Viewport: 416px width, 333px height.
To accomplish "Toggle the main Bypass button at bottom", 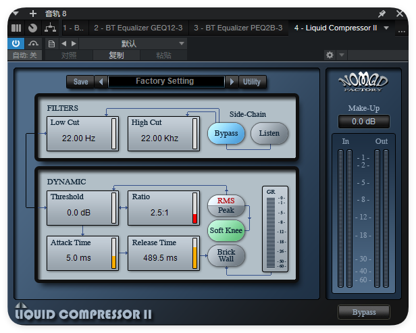I will click(364, 312).
